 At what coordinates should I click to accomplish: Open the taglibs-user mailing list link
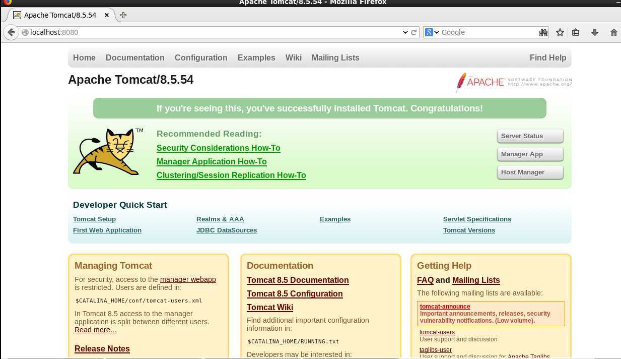436,350
